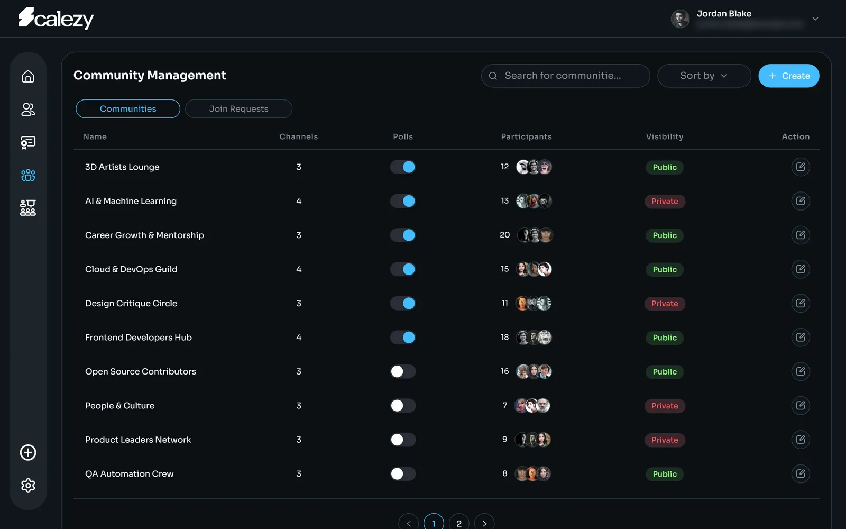Edit the Frontend Developers Hub community
846x529 pixels.
pyautogui.click(x=801, y=338)
